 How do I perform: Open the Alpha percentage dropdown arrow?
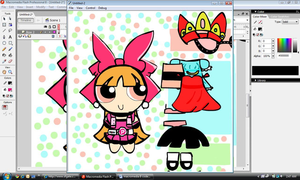[x=273, y=56]
